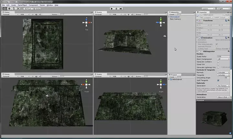Image resolution: width=233 pixels, height=139 pixels.
Task: Select the Move tool in toolbar
Action: (9, 9)
